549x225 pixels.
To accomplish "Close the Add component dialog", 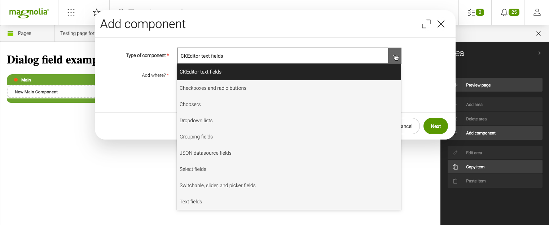I will coord(441,24).
